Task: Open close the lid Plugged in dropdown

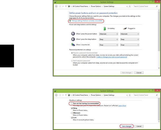Action: coord(130,45)
